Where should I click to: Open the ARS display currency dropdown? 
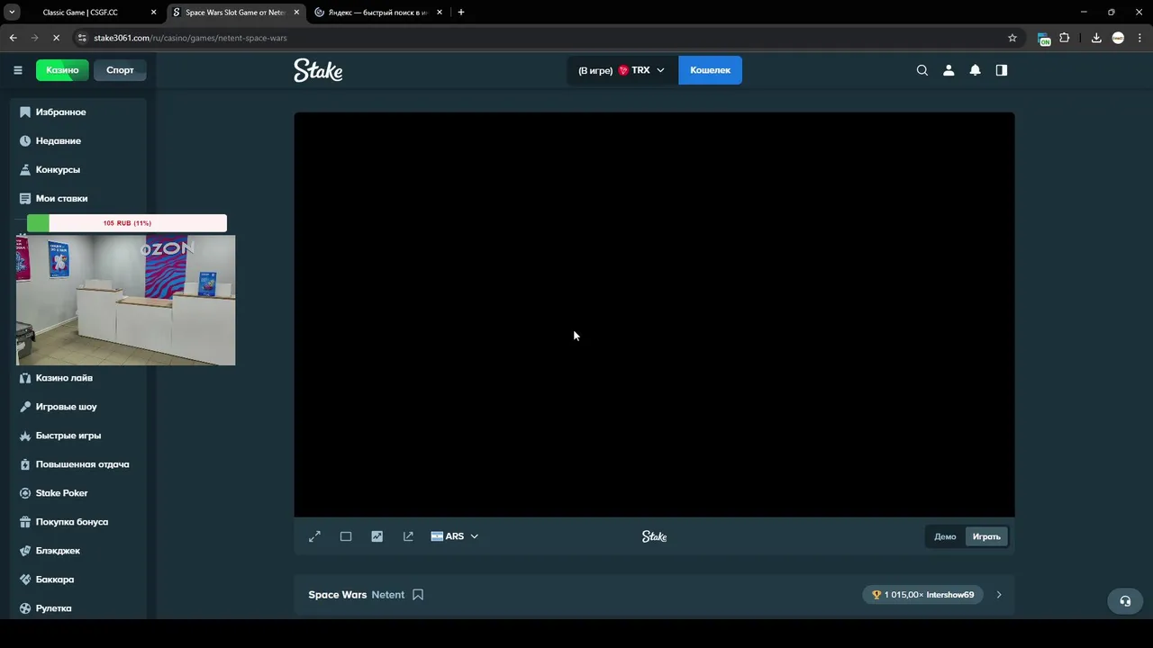pyautogui.click(x=455, y=536)
